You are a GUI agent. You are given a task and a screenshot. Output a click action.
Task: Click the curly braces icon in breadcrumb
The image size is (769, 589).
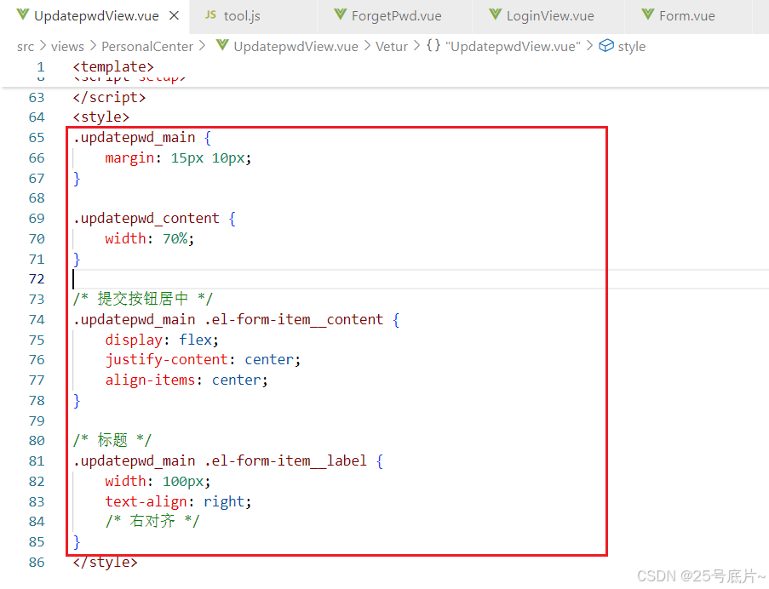(x=433, y=46)
